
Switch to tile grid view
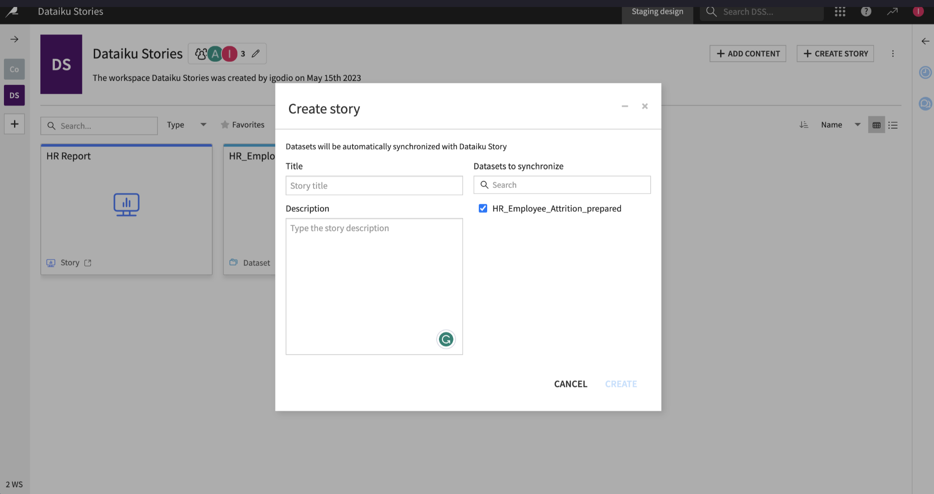click(877, 125)
